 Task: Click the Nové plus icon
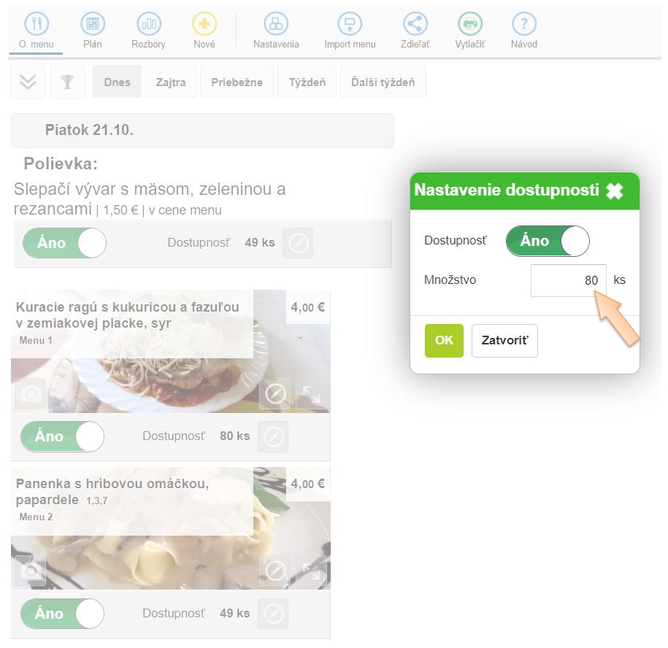(x=204, y=23)
